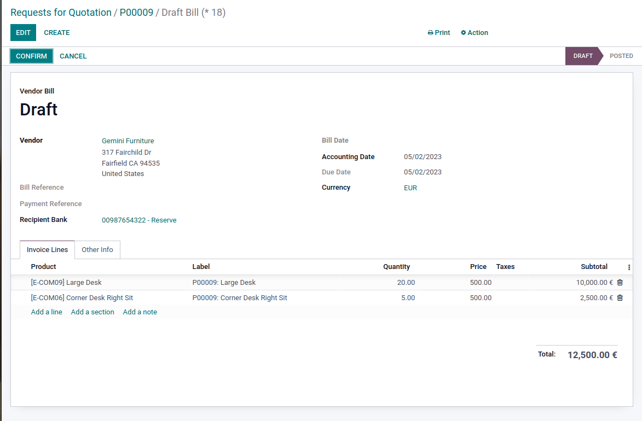Select the DRAFT status stage

click(x=583, y=56)
